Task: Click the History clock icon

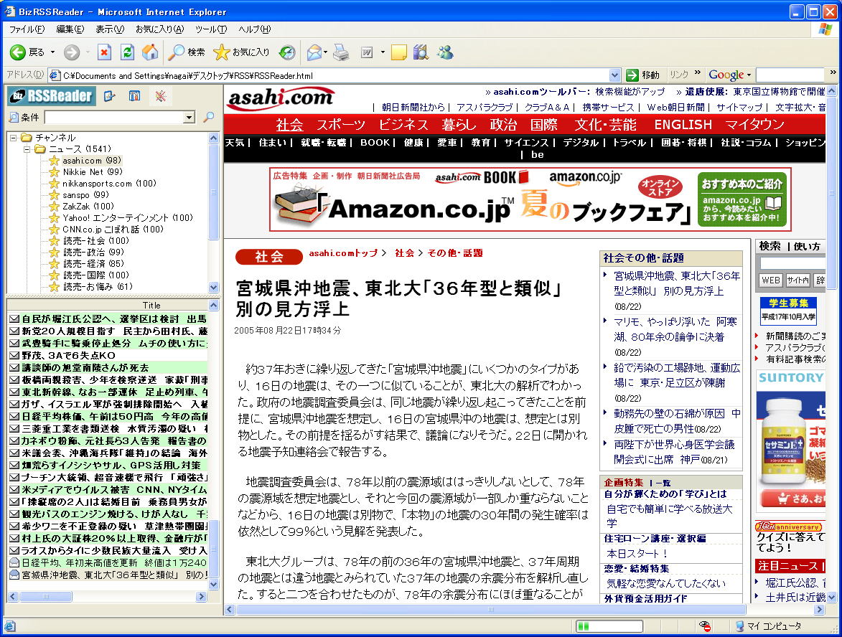Action: coord(287,52)
